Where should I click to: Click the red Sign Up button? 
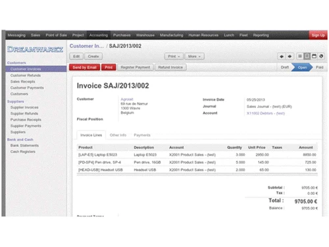click(318, 35)
